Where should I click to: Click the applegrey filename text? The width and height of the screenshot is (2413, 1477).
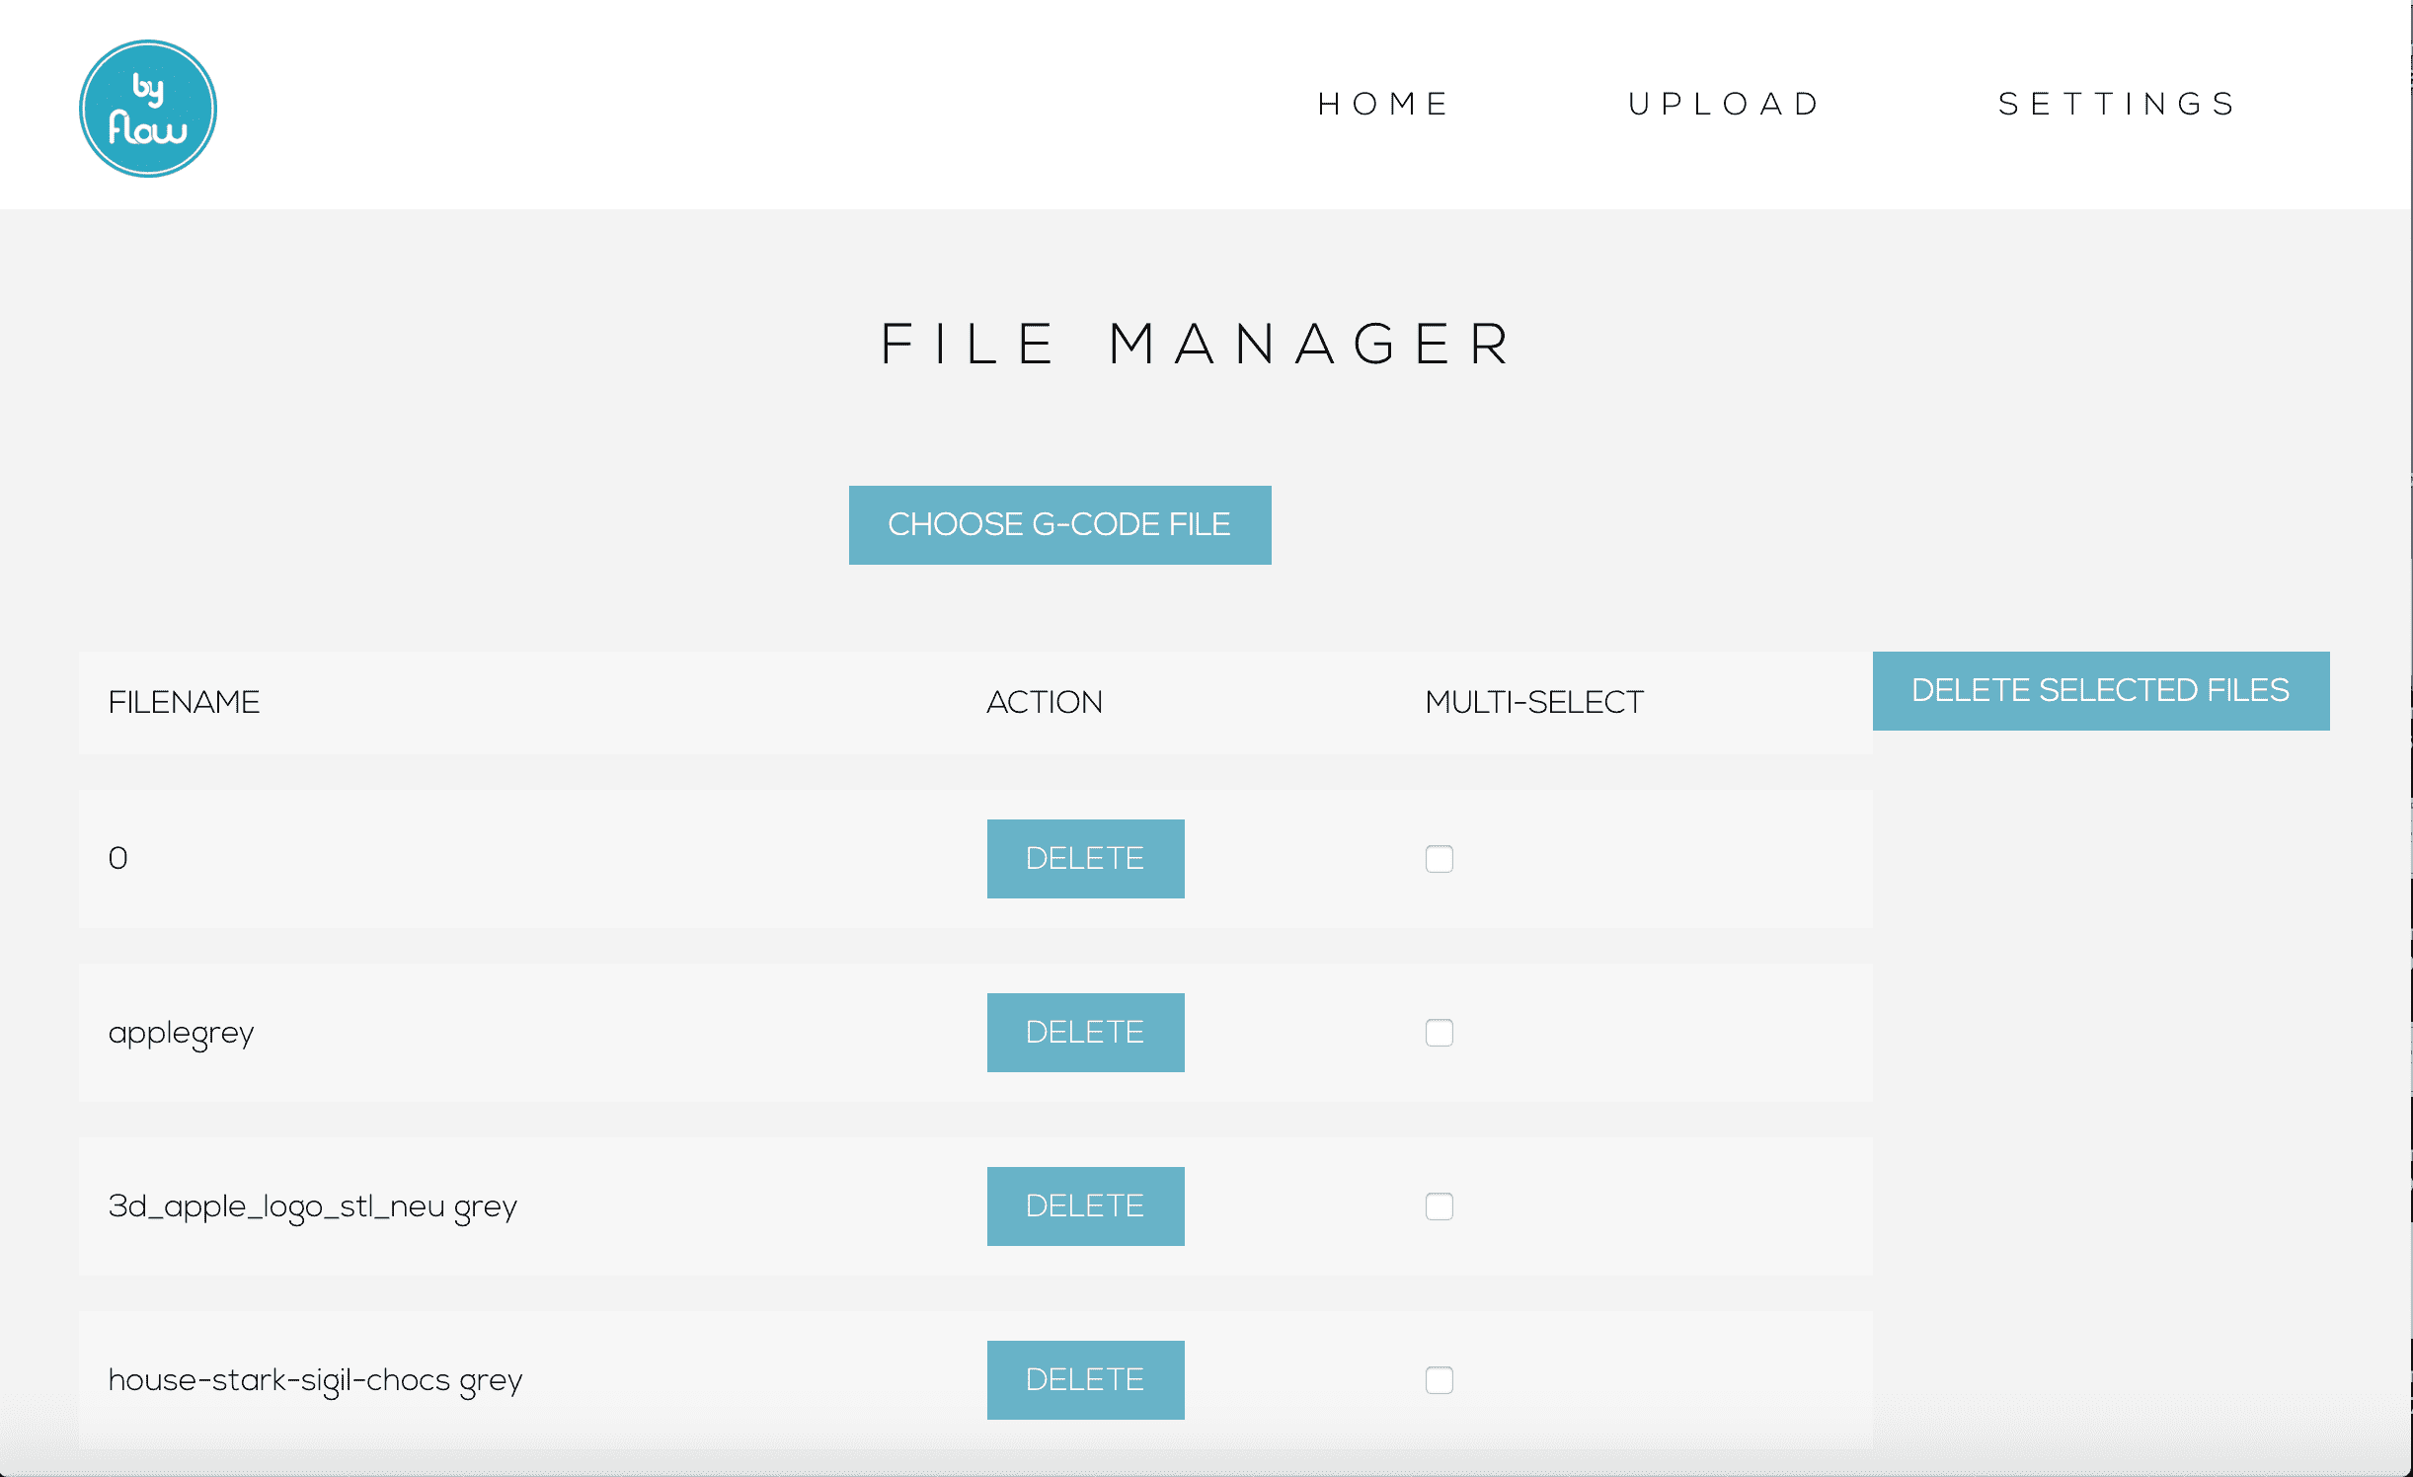[181, 1033]
